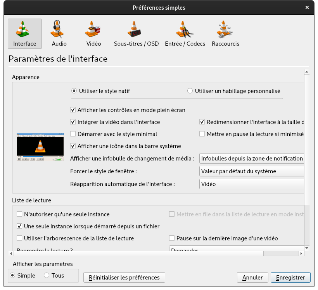The width and height of the screenshot is (318, 290).
Task: Click the Annuler button
Action: 252,277
